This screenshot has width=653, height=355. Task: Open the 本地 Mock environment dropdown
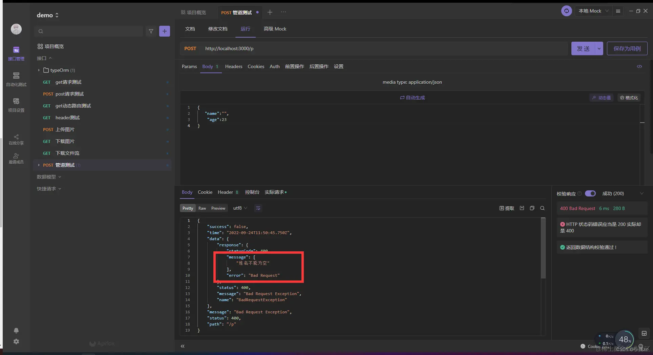(593, 11)
